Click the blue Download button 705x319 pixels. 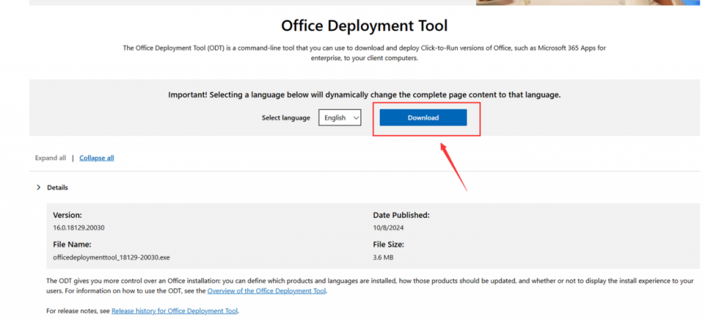[423, 118]
